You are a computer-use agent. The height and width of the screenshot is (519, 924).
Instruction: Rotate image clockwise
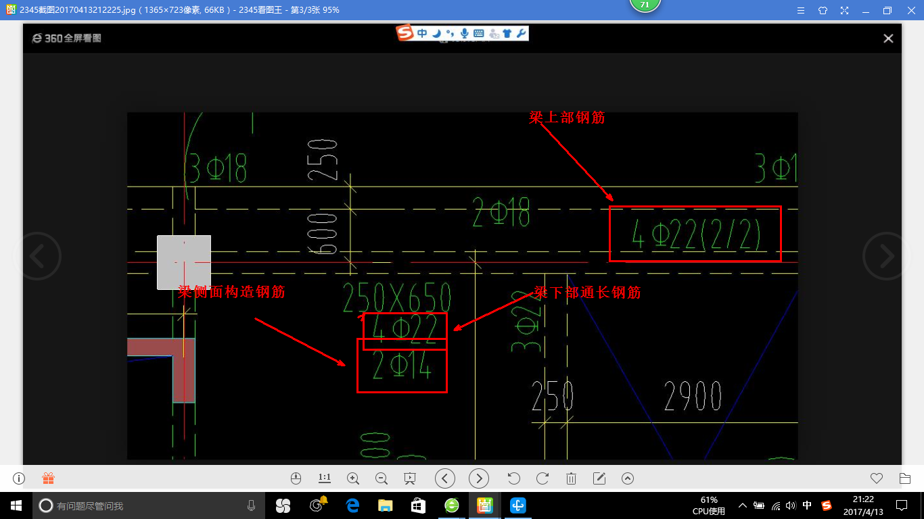tap(542, 478)
